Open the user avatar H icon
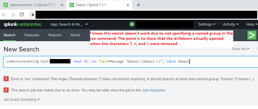 (132, 24)
